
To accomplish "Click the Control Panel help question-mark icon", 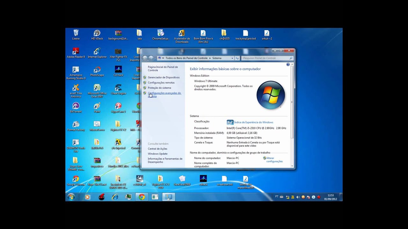I will point(288,65).
